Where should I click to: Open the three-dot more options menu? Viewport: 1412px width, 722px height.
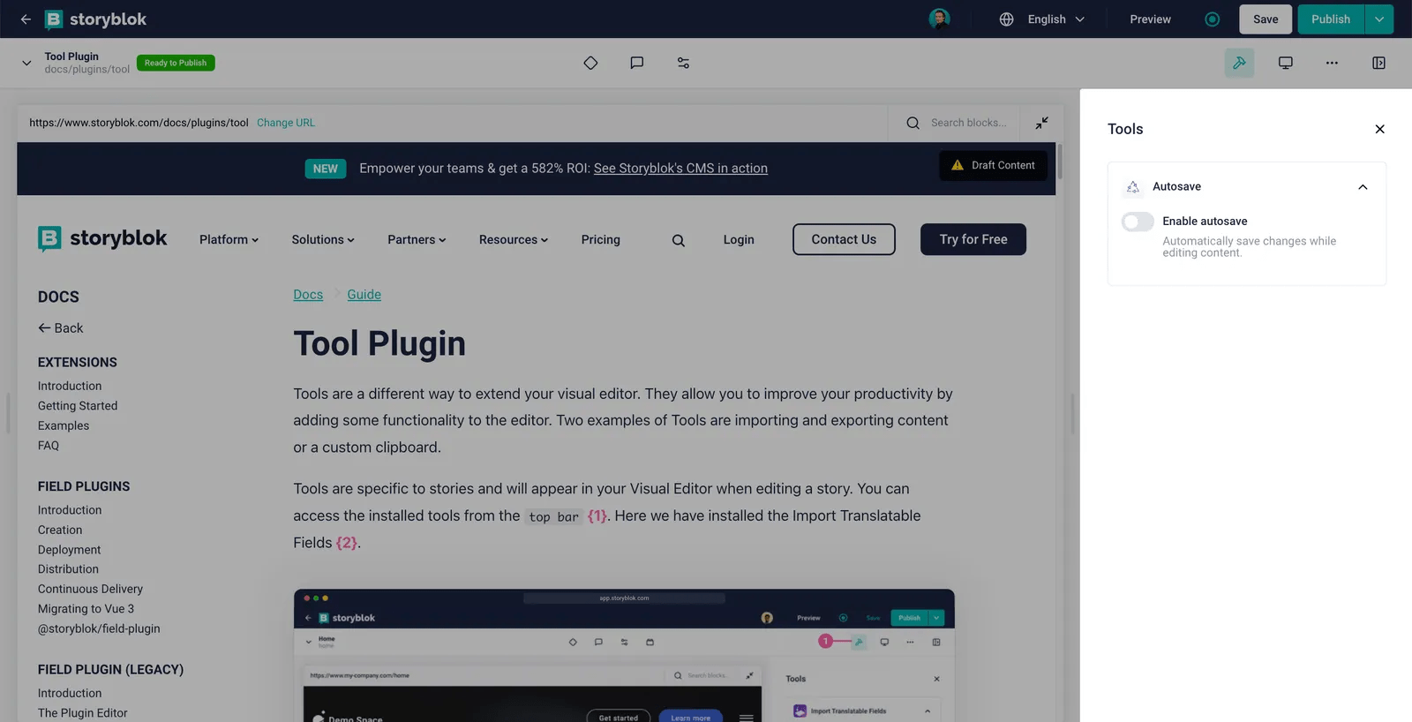click(1332, 63)
